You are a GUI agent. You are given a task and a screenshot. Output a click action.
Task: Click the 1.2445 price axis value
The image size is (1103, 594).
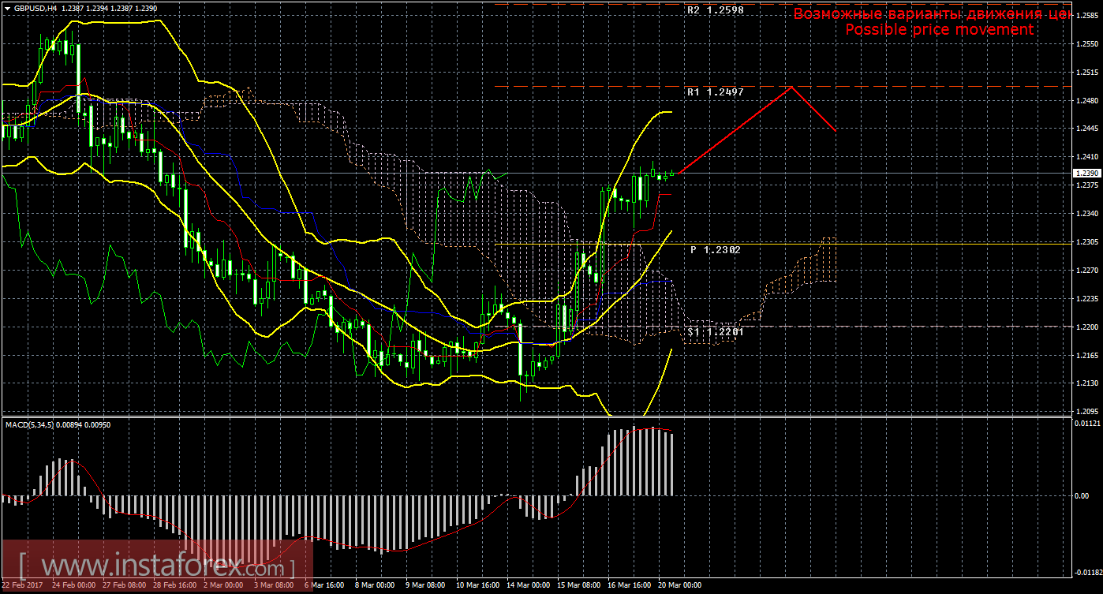click(1087, 129)
